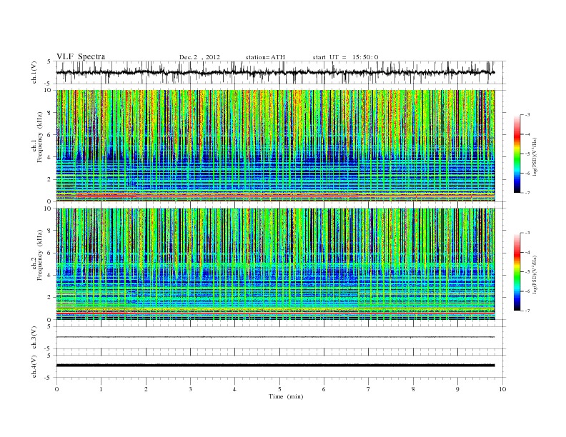Click time axis tick label "0" at bottom

[56, 389]
